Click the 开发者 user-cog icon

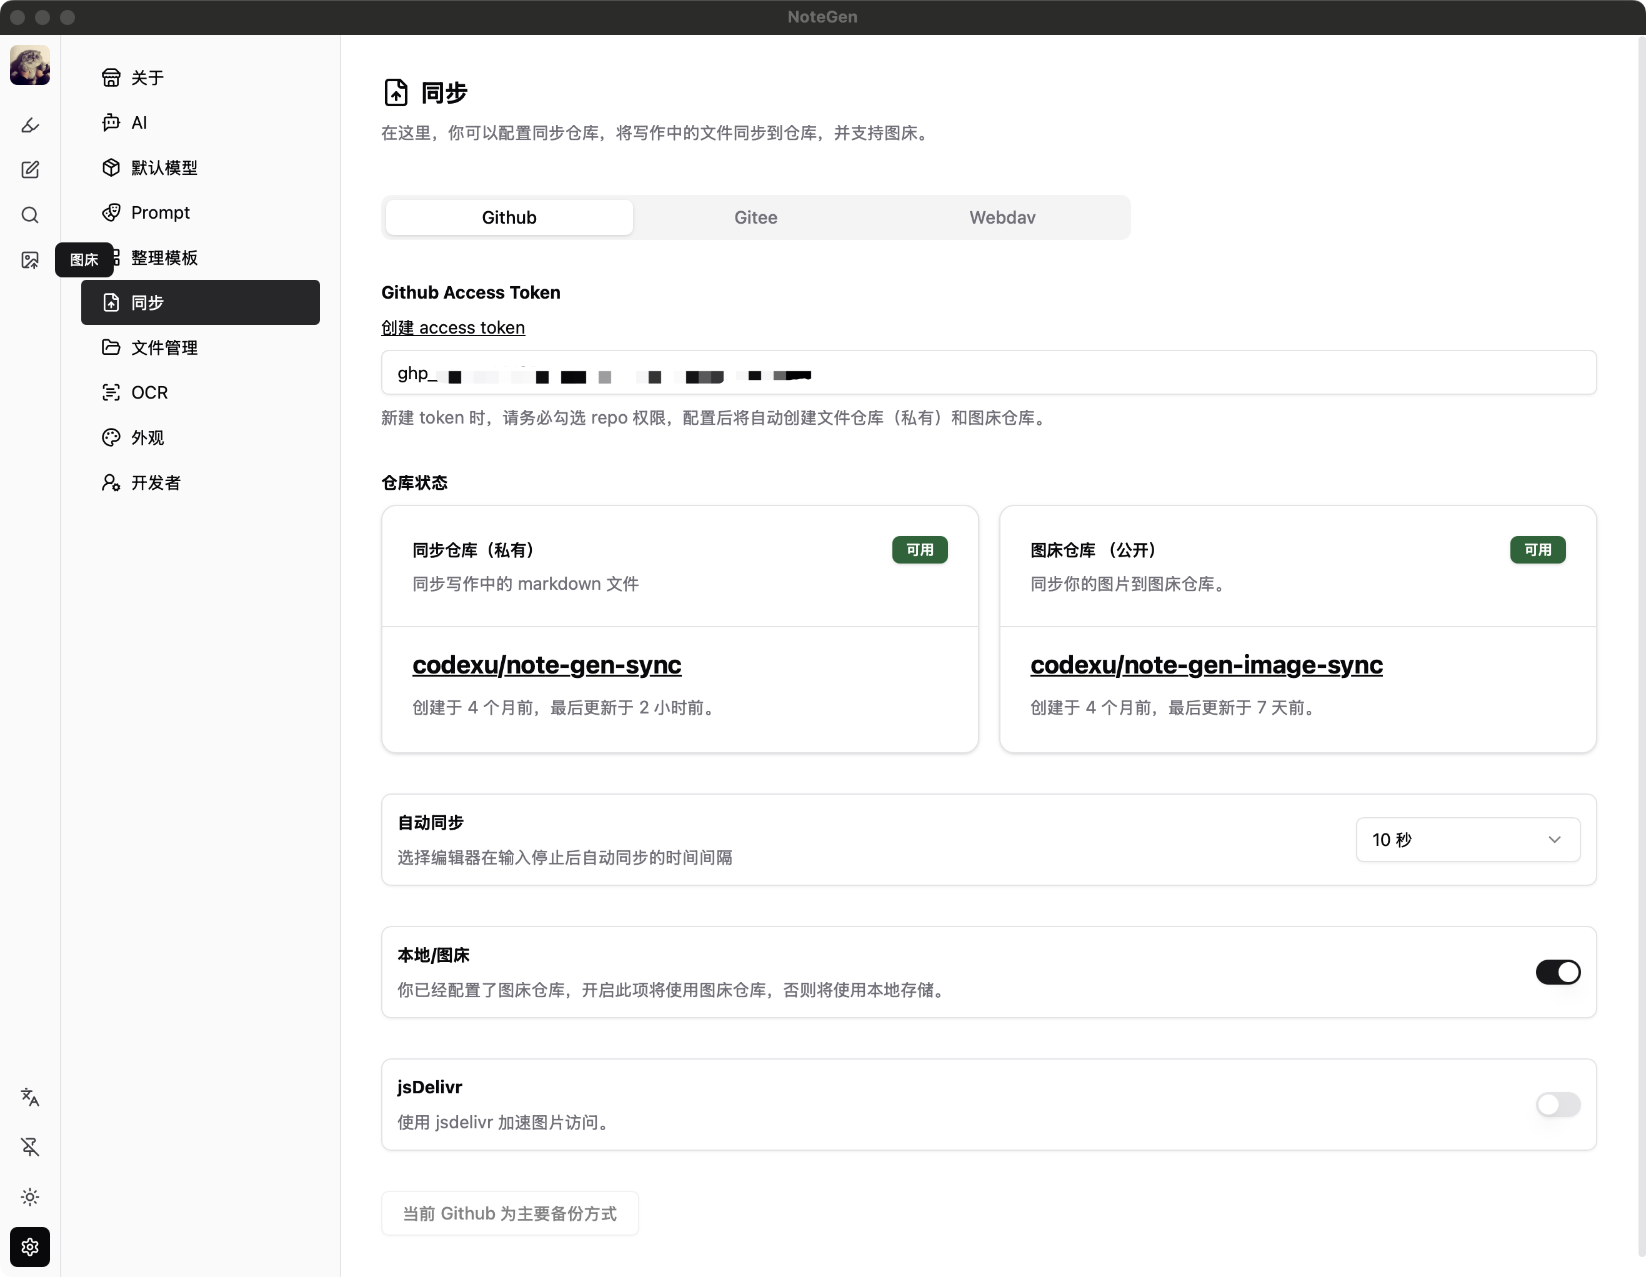click(x=111, y=482)
